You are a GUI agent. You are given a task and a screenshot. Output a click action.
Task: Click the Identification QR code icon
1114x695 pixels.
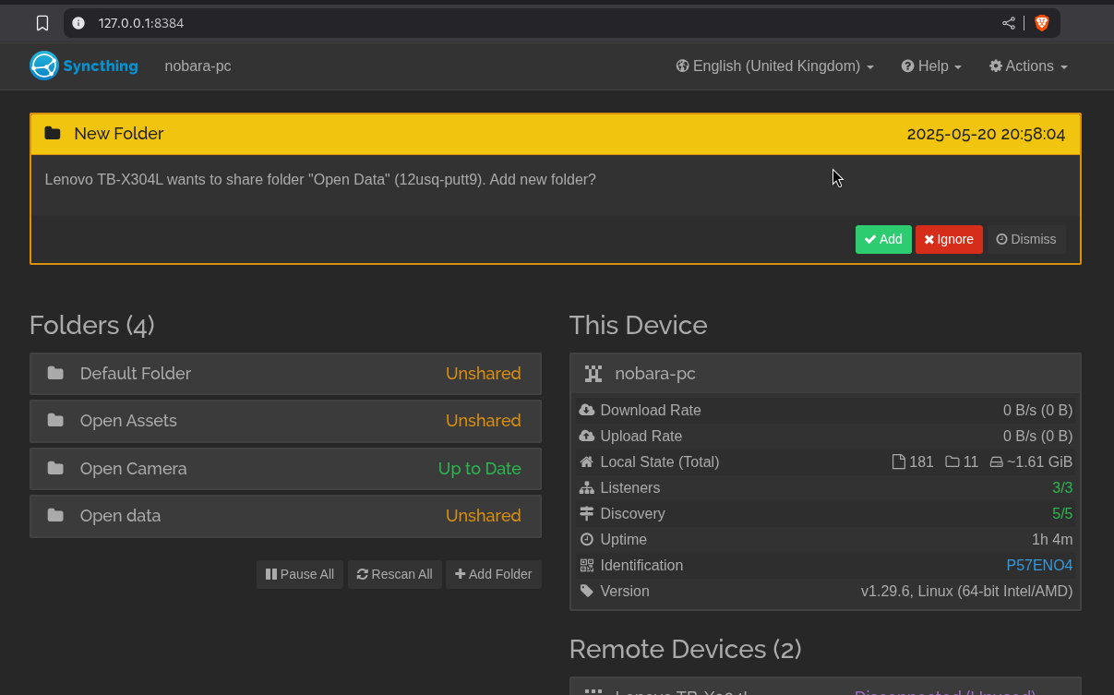(587, 565)
